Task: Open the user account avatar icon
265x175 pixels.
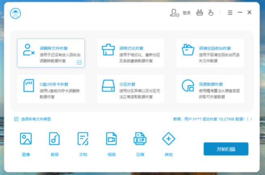Action: [x=174, y=13]
